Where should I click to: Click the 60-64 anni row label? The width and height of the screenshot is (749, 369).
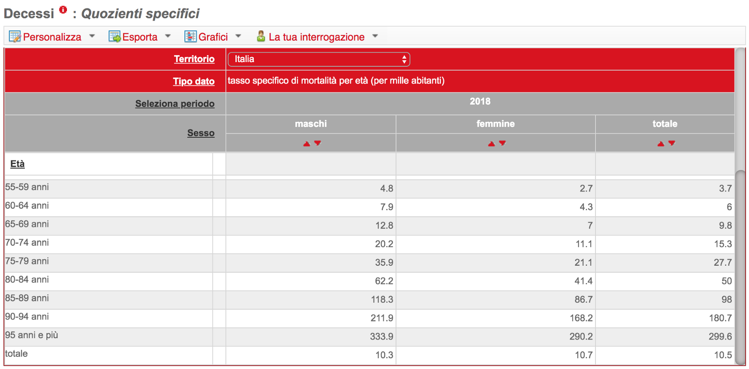pyautogui.click(x=27, y=206)
